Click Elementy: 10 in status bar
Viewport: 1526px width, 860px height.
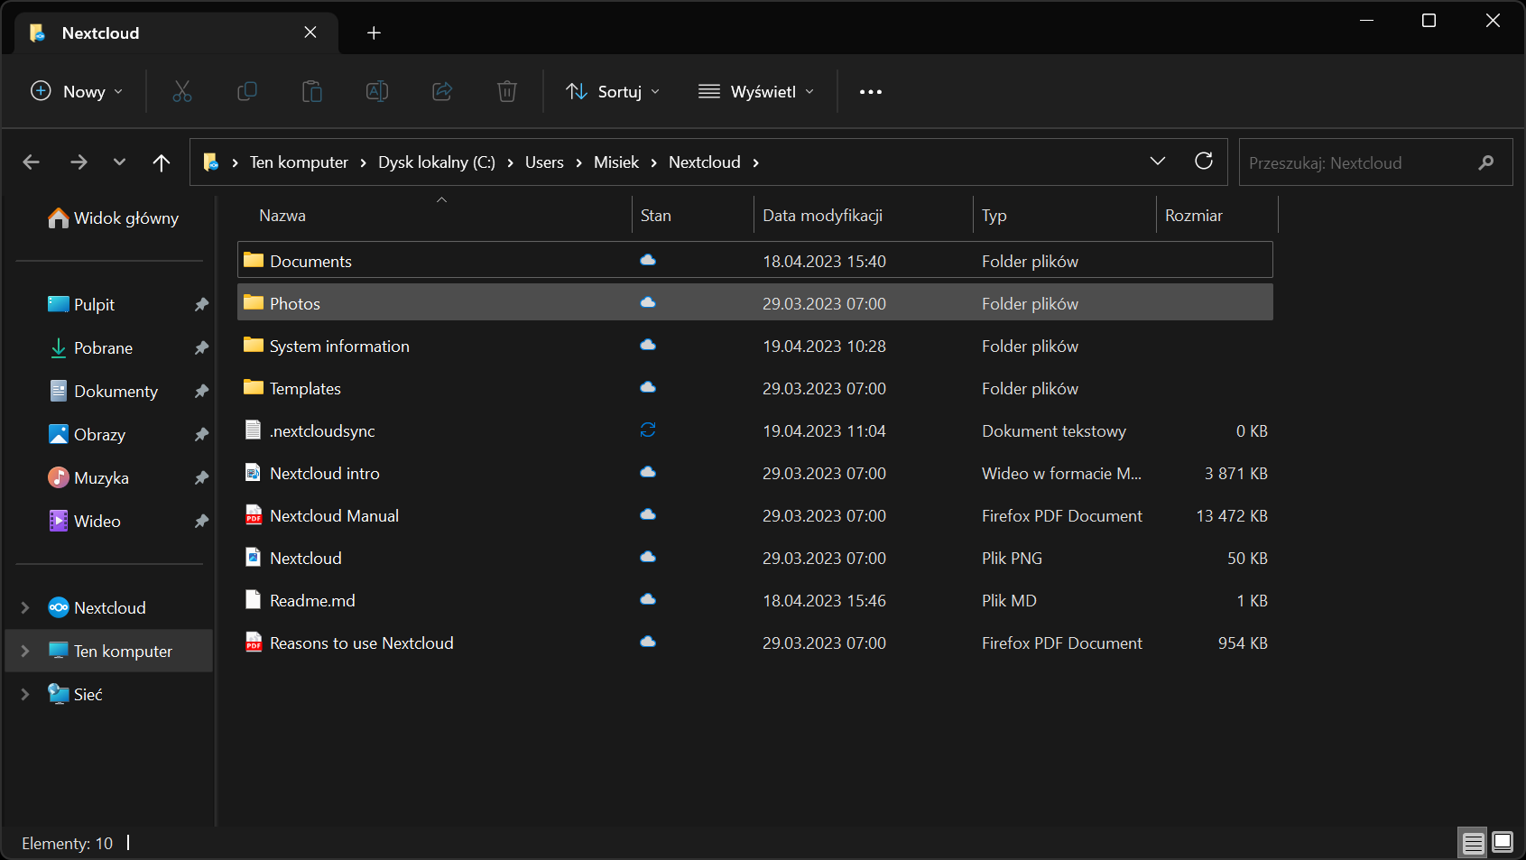coord(68,843)
